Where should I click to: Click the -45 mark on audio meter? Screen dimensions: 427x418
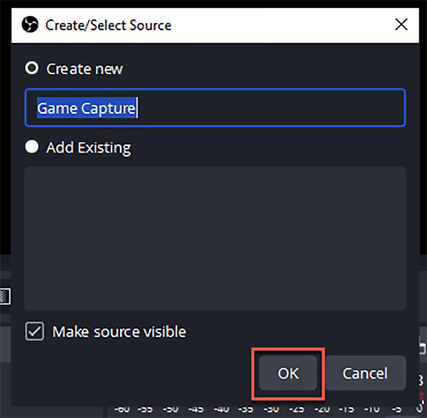[x=196, y=409]
